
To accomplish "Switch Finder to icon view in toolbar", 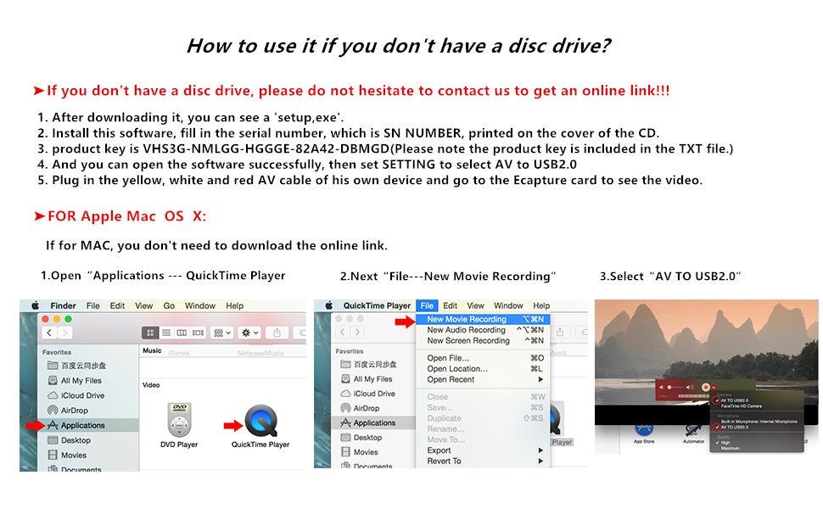I will pyautogui.click(x=150, y=333).
